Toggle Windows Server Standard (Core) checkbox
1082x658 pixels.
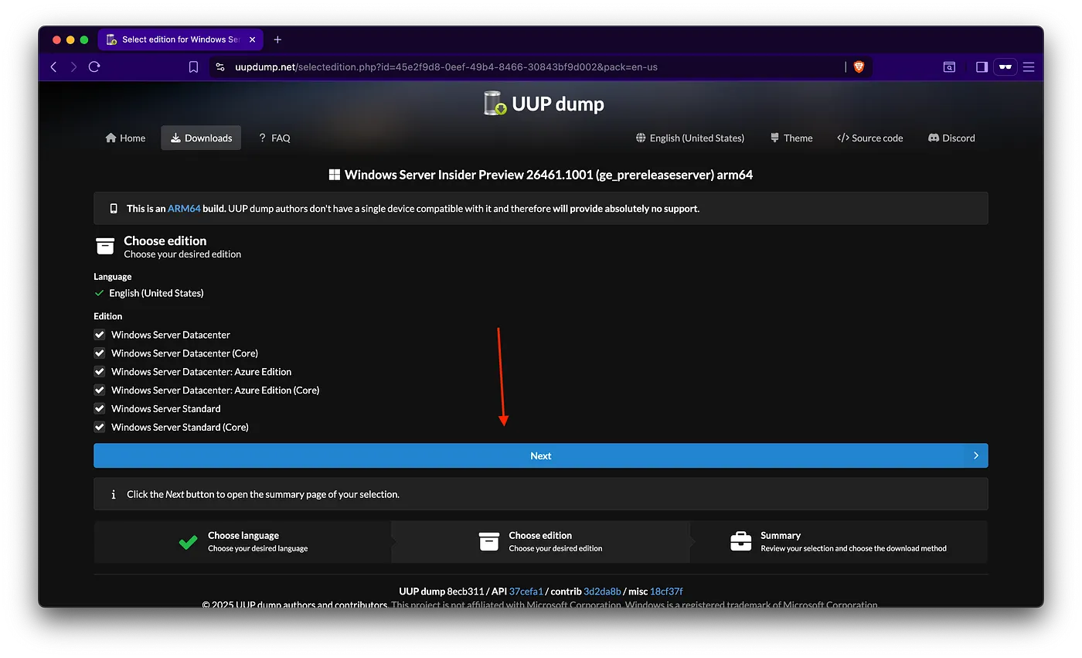click(100, 427)
